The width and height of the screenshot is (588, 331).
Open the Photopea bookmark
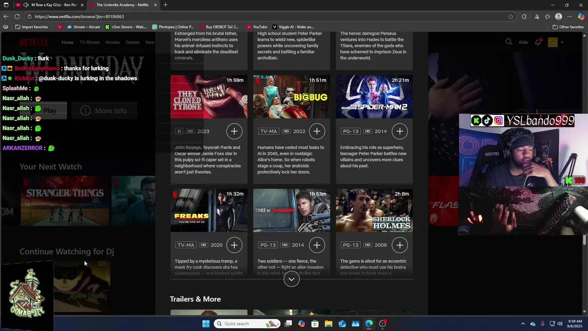[173, 27]
